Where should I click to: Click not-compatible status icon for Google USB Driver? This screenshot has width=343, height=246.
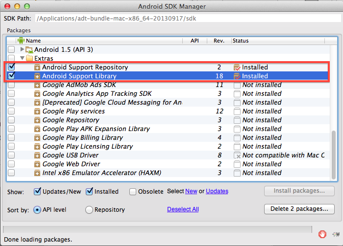(x=237, y=156)
